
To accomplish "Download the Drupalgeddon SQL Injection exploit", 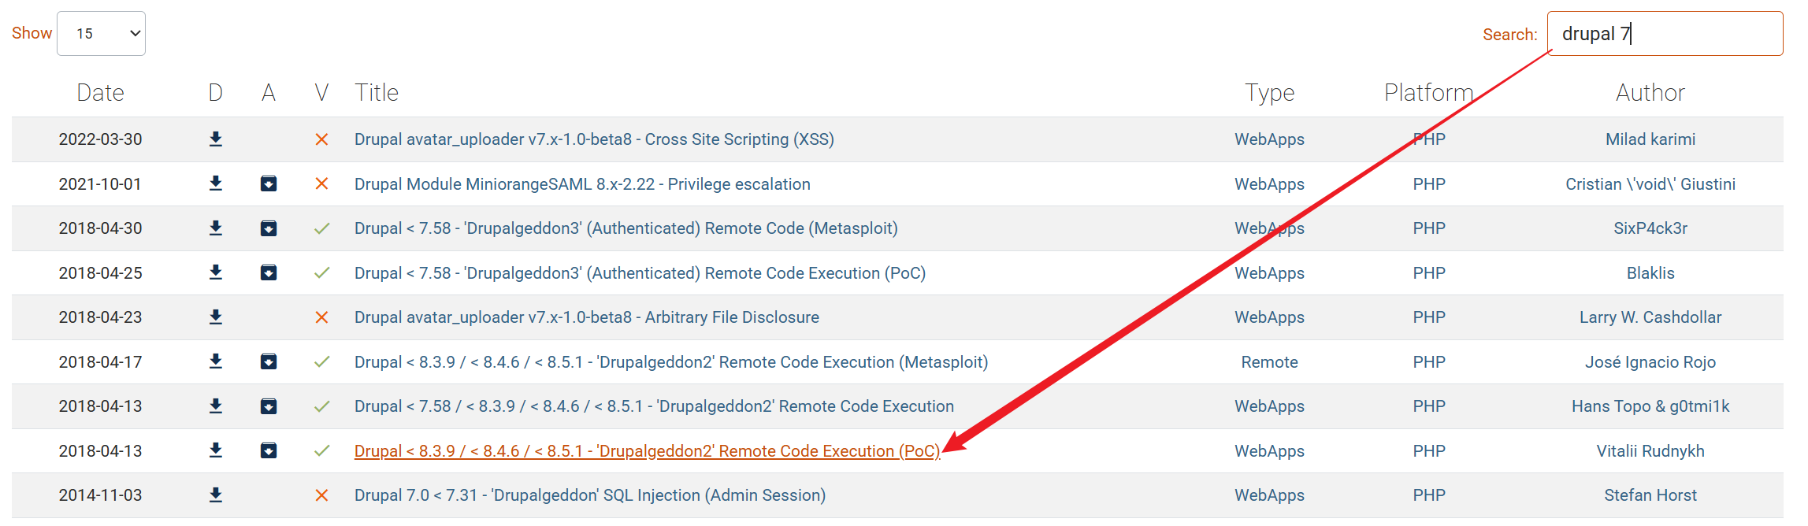I will 216,495.
